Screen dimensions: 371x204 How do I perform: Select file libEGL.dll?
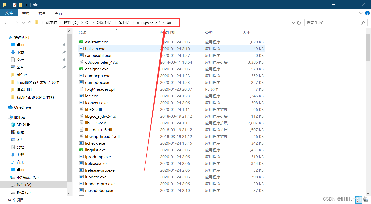pos(93,110)
